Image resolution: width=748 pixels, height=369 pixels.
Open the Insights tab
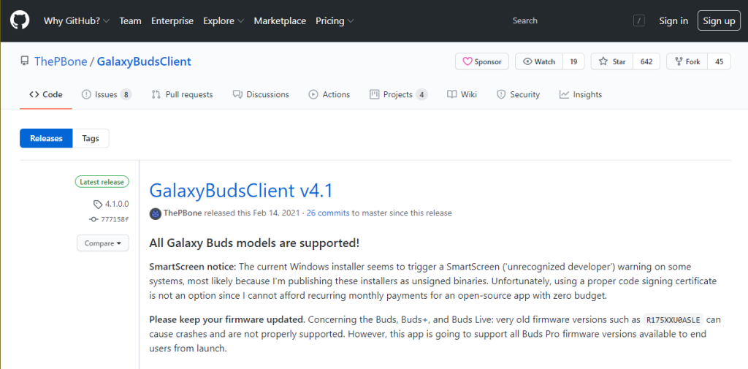(x=581, y=94)
